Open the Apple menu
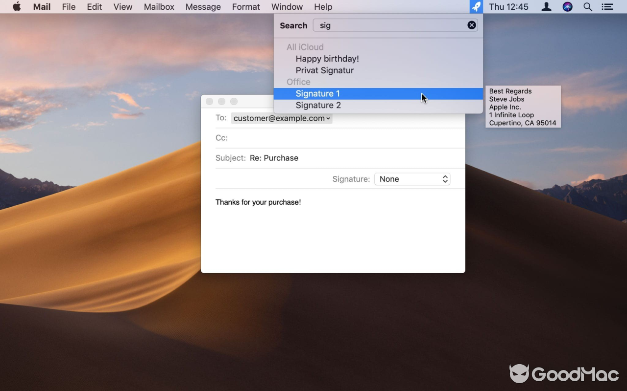 pos(17,6)
